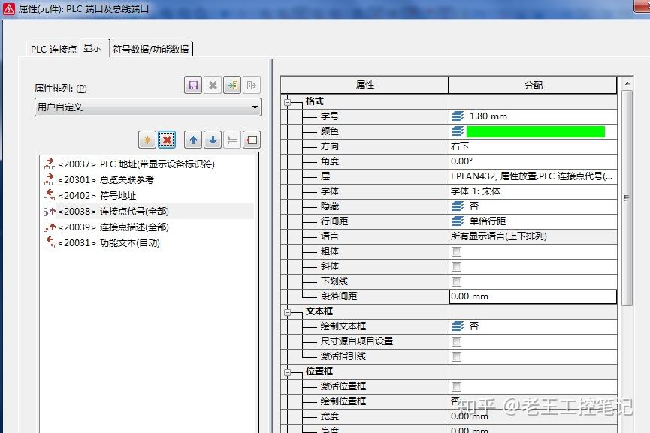Import a property arrangement scheme
The image size is (650, 433).
tap(231, 85)
